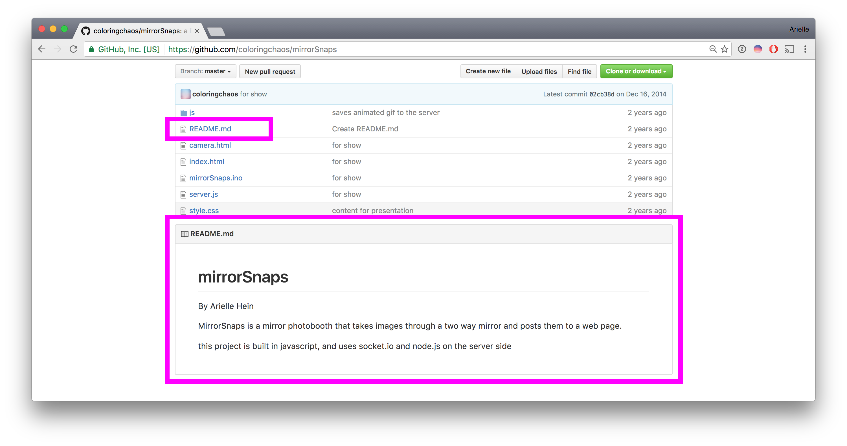Click the 'on Dec 16, 2014' commit date
Viewport: 847px width, 446px height.
point(641,94)
